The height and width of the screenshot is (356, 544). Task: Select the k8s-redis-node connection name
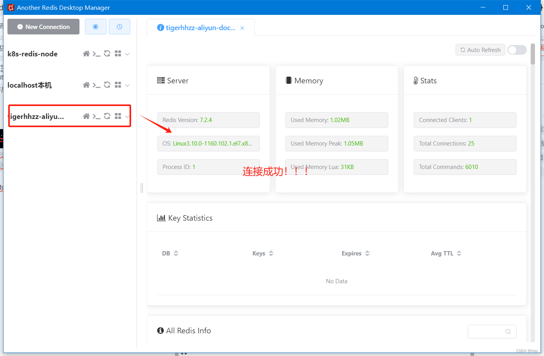tap(32, 54)
